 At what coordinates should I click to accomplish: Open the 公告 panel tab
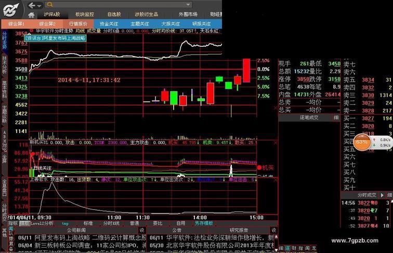(x=177, y=230)
